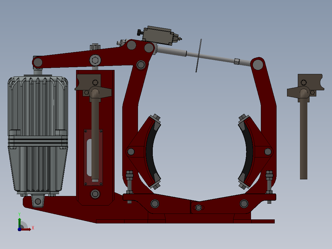The image size is (332, 249).
Task: Select the gray finned hydraulic thruster cylinder
Action: pyautogui.click(x=38, y=136)
